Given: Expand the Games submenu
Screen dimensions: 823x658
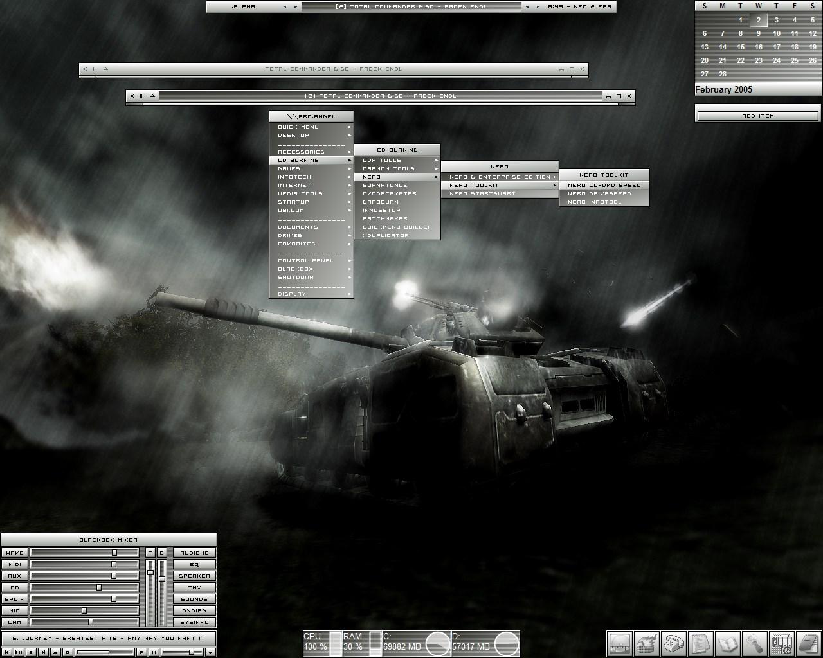Looking at the screenshot, I should pos(311,168).
